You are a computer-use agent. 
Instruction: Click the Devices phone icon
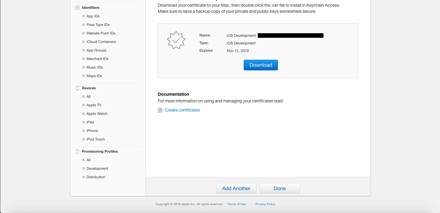(77, 88)
